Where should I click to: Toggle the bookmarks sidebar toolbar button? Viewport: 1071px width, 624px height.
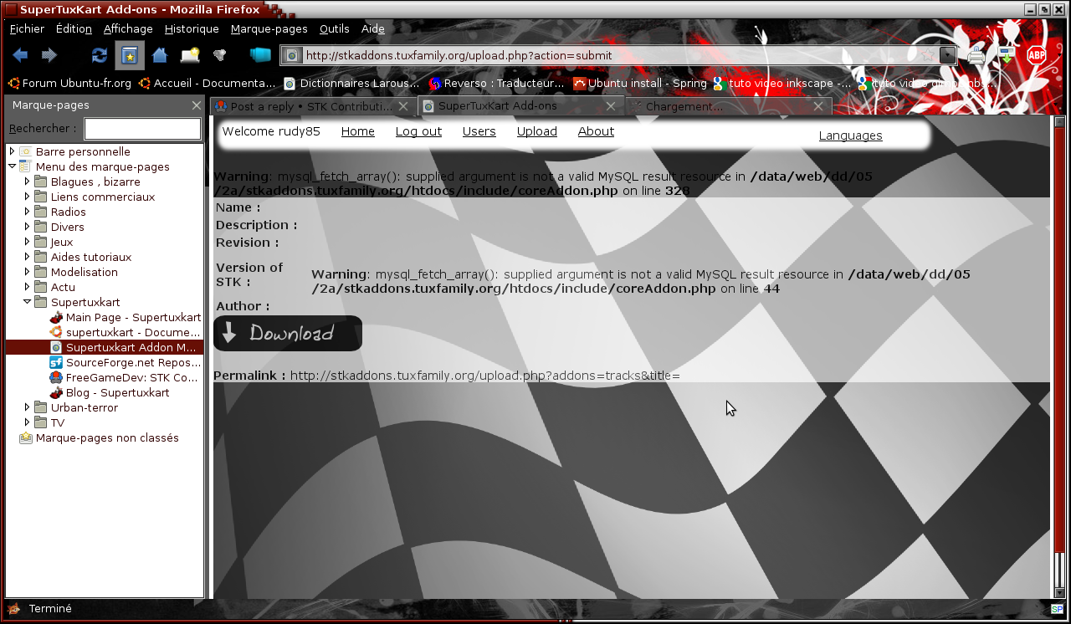coord(129,55)
